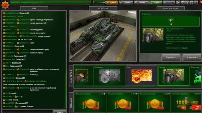
Task: Click the Установить equip button
Action: coord(192,57)
